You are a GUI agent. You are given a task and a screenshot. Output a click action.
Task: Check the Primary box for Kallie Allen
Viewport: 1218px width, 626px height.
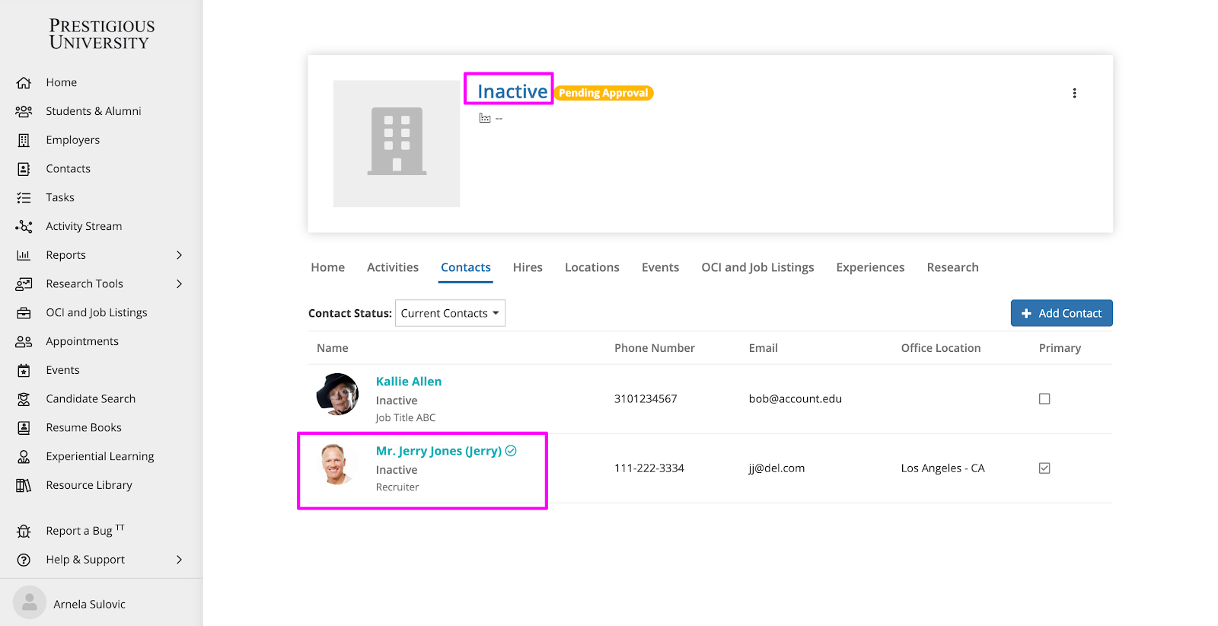1044,399
